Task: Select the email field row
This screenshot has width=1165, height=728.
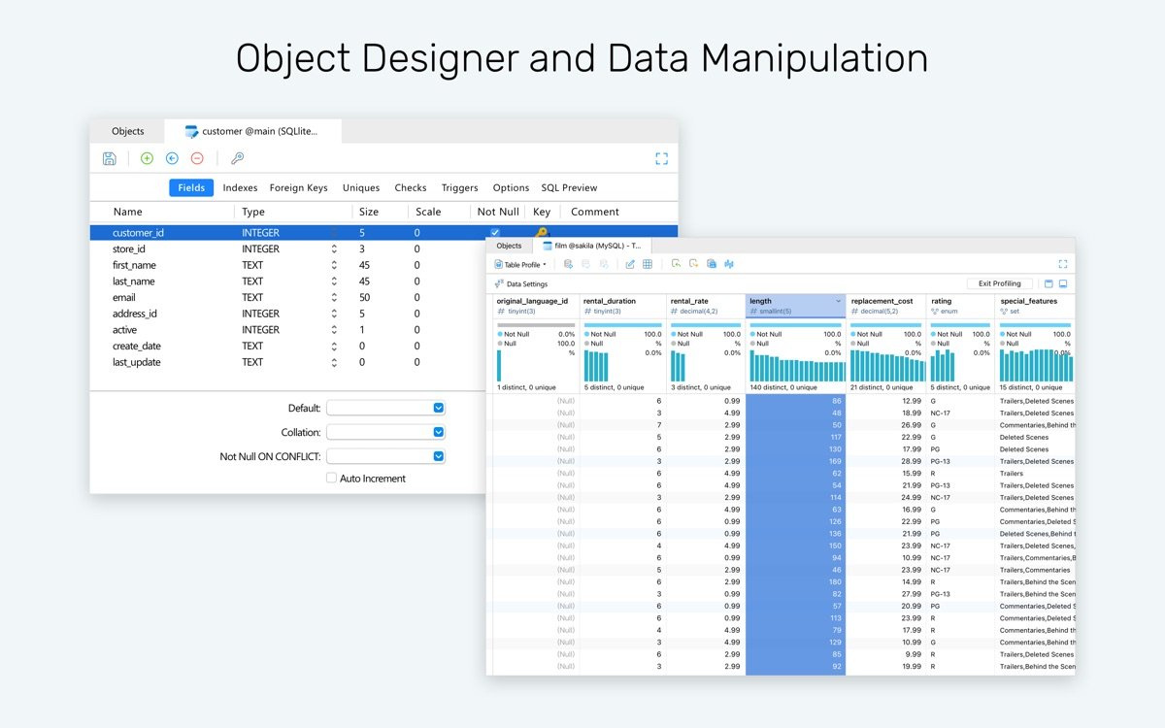Action: pos(124,297)
